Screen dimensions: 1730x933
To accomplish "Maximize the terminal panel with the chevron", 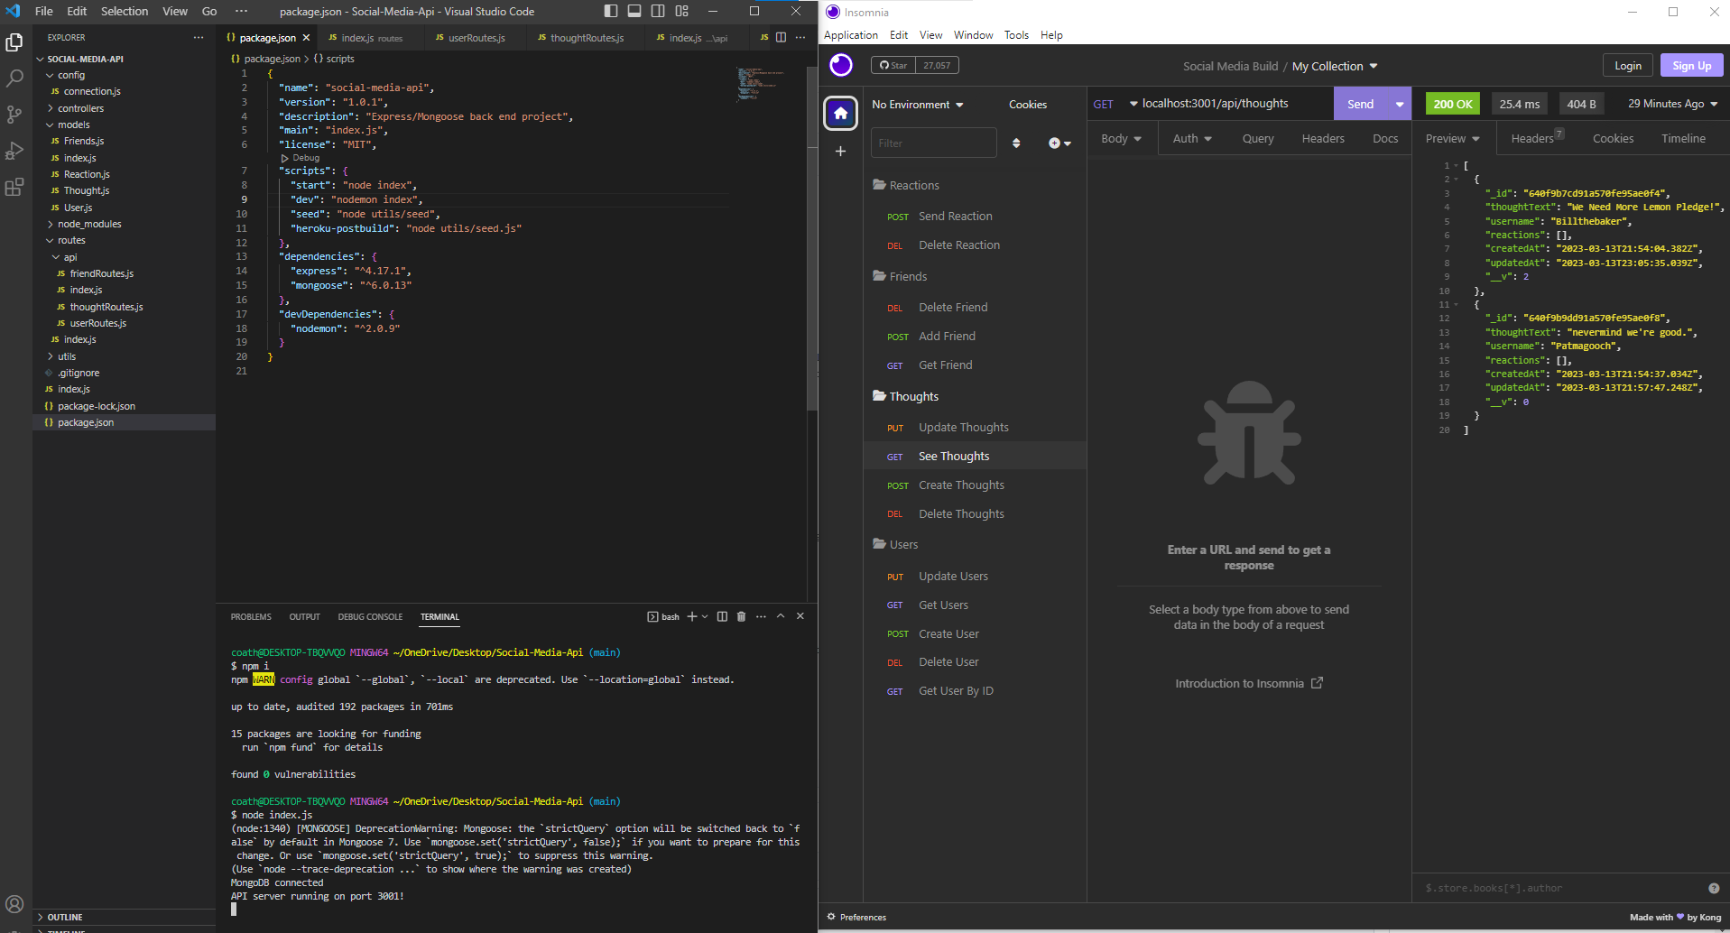I will pyautogui.click(x=781, y=616).
